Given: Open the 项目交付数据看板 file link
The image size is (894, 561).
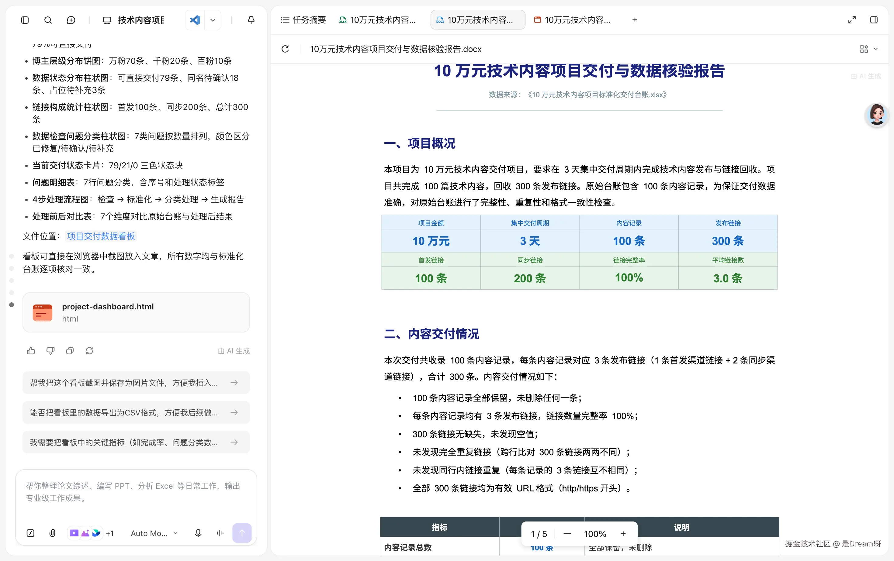Looking at the screenshot, I should click(x=101, y=236).
